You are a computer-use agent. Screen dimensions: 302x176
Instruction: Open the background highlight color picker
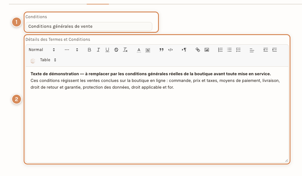tap(148, 50)
